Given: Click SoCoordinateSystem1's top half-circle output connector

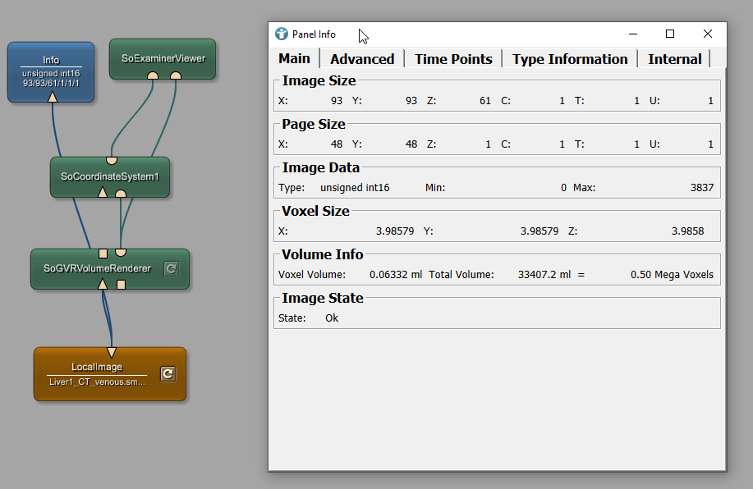Looking at the screenshot, I should point(112,160).
